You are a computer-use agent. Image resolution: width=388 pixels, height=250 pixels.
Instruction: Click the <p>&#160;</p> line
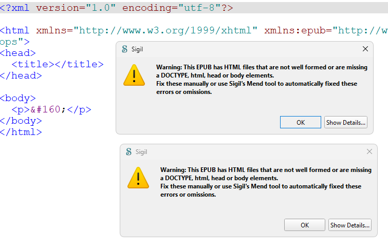(x=51, y=109)
